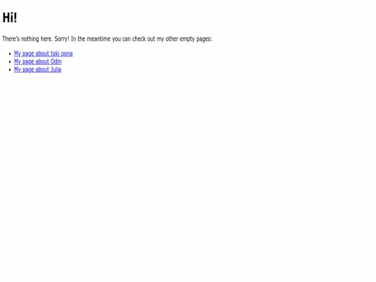Click 'about' in the Julia link

(42, 70)
